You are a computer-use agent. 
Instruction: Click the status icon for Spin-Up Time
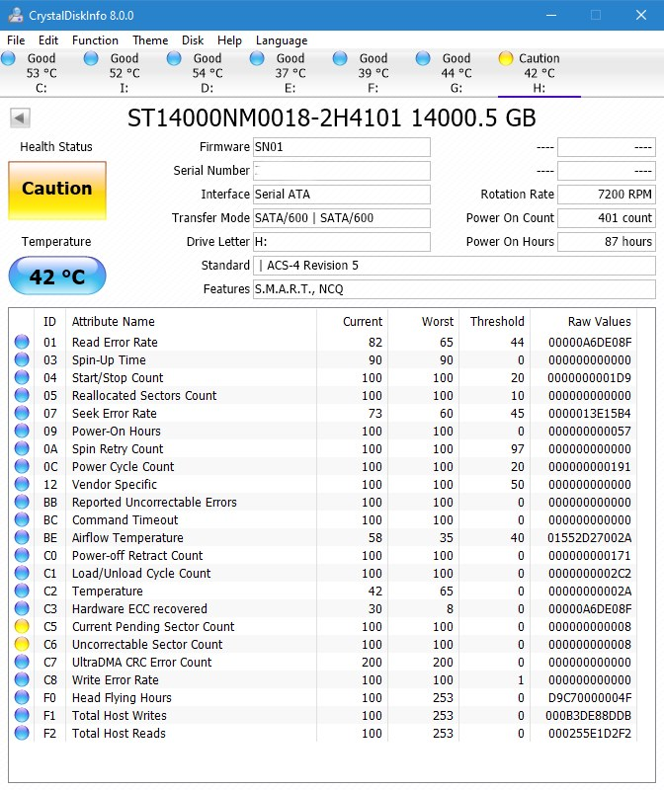coord(22,359)
